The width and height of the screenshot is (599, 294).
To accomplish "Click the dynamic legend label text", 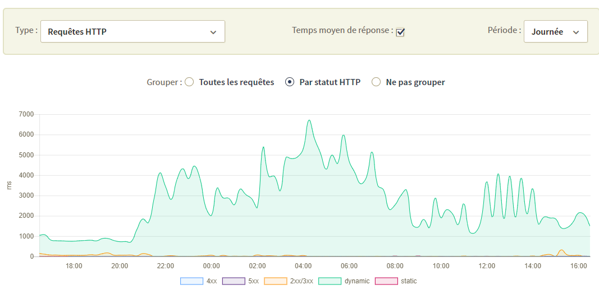I will pos(357,282).
